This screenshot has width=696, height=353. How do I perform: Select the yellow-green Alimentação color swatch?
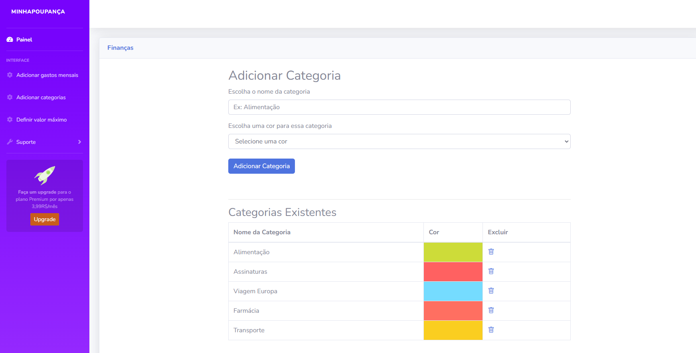pyautogui.click(x=453, y=252)
